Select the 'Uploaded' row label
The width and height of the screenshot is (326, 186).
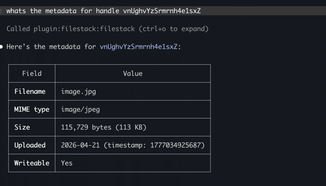coord(30,145)
